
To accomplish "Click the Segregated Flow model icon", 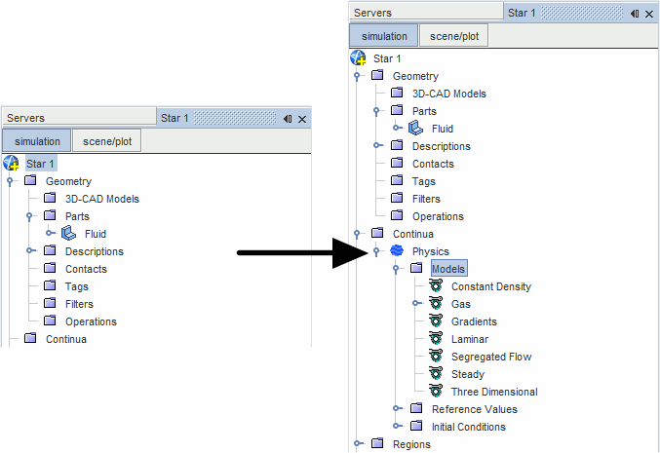I will click(x=435, y=357).
